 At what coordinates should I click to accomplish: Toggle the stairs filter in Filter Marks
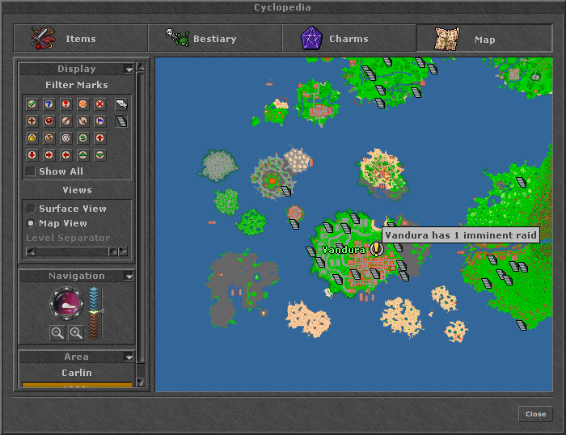(121, 121)
